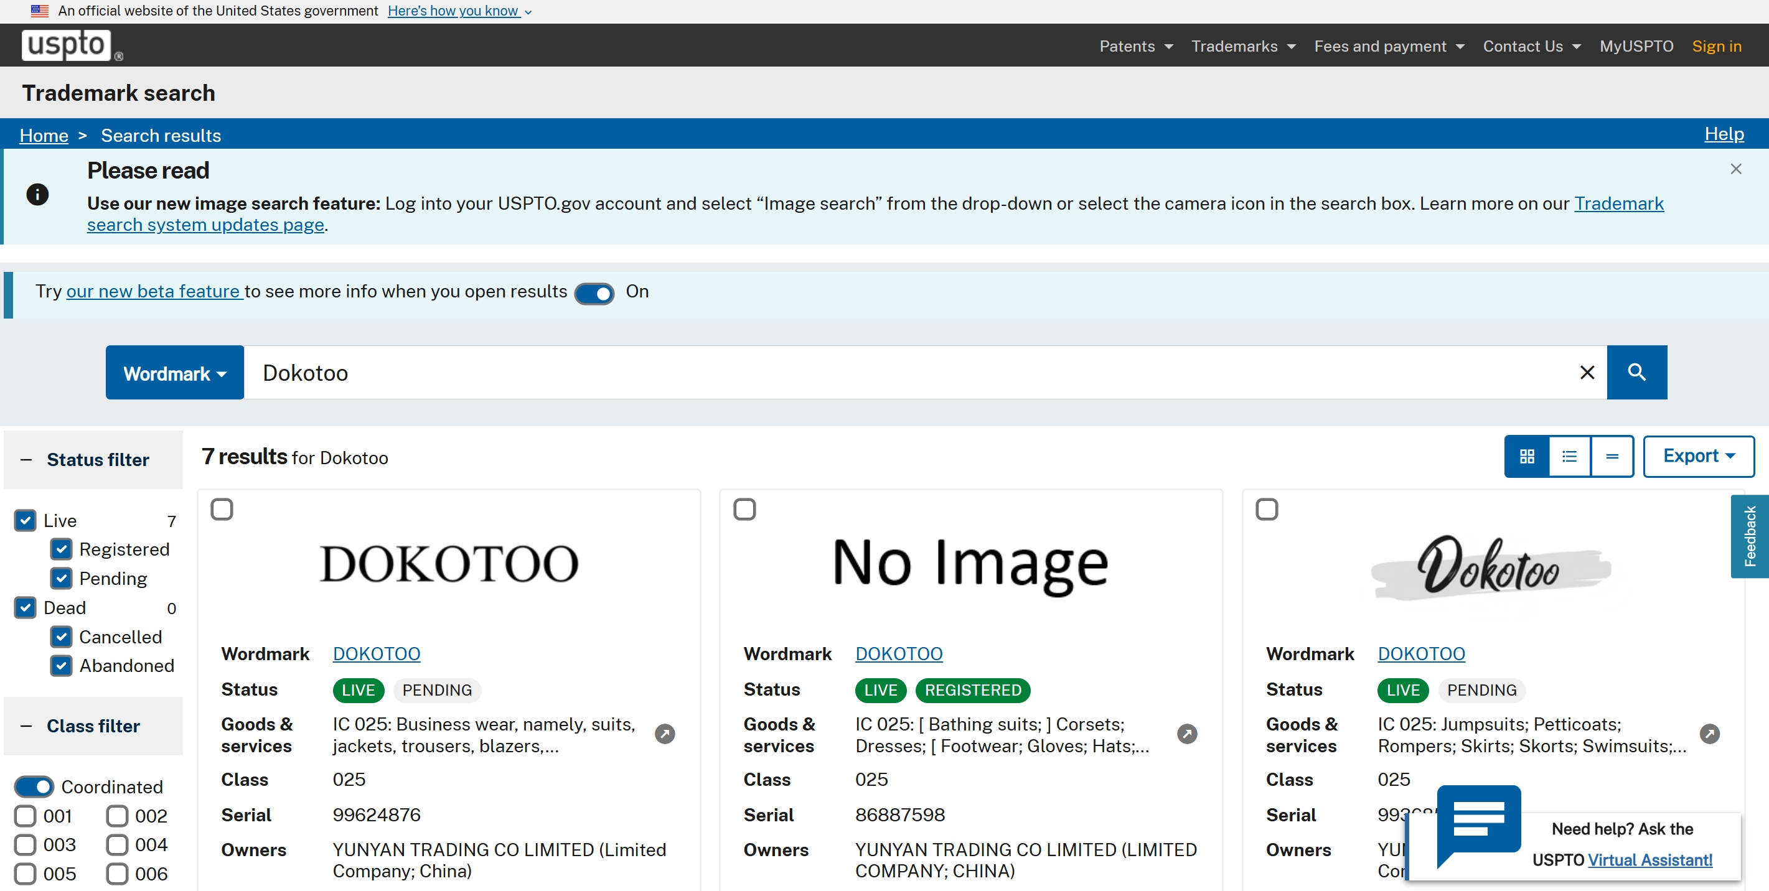This screenshot has width=1769, height=891.
Task: Clear the Dokotoo search text
Action: point(1587,373)
